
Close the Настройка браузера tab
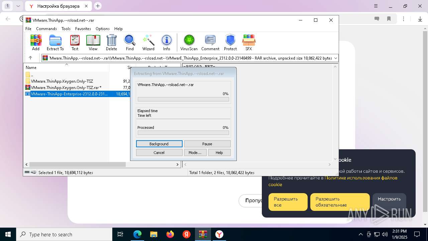[86, 6]
